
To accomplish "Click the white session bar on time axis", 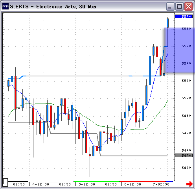I will (51, 182).
